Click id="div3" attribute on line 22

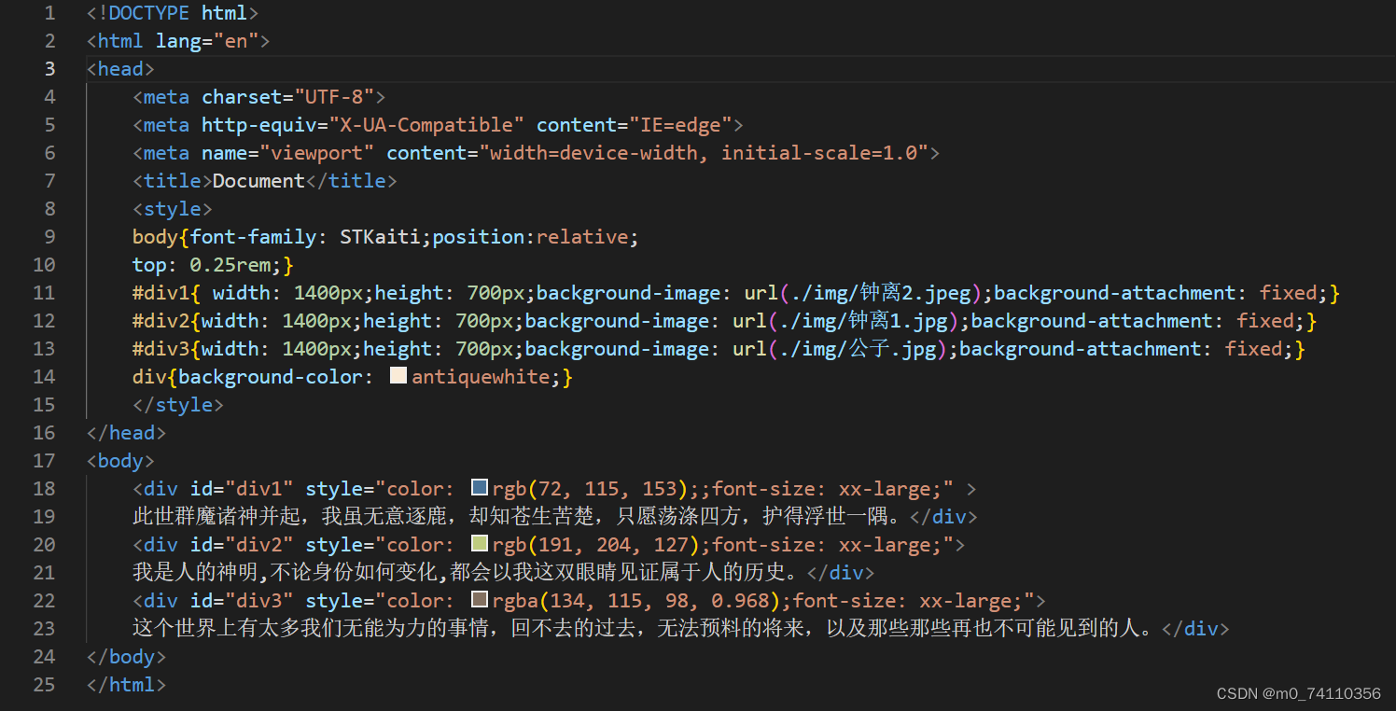coord(242,601)
